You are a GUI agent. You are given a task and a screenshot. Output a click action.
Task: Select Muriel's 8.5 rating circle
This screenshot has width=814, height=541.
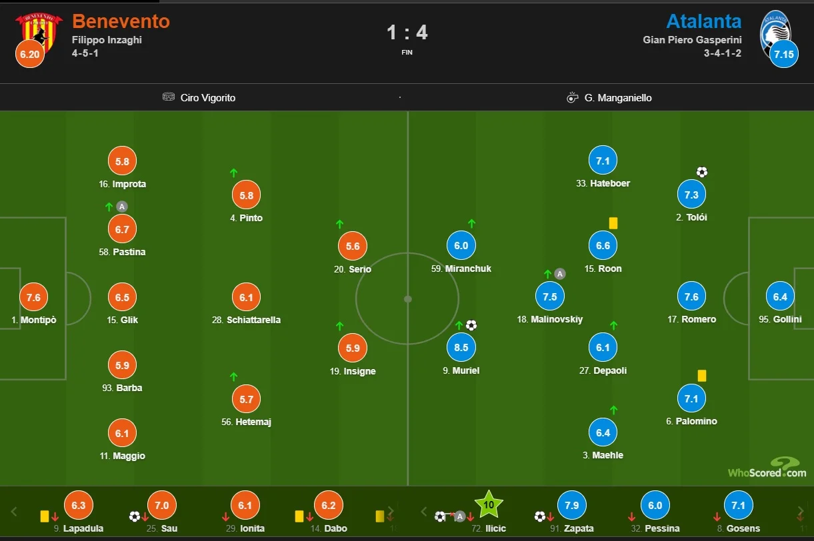(x=461, y=347)
